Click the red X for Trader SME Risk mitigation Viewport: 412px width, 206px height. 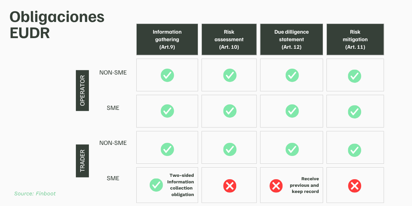355,186
